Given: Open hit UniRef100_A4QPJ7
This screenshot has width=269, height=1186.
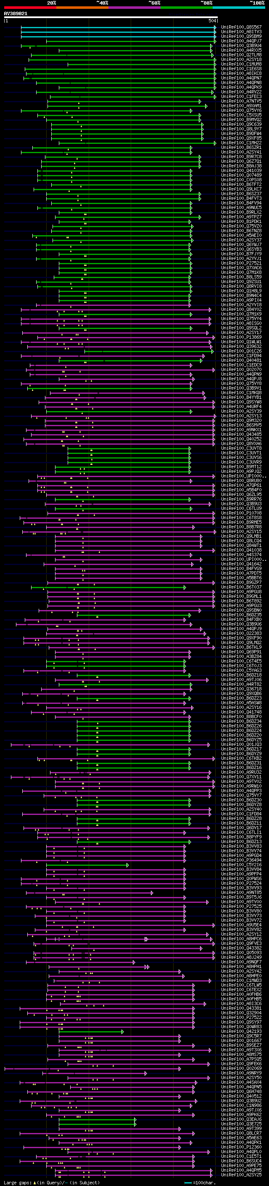Looking at the screenshot, I should pos(241,41).
